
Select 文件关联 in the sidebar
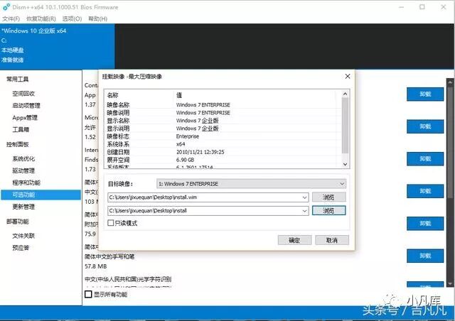pos(23,236)
